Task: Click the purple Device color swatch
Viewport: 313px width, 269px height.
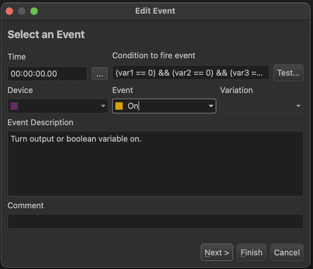Action: pos(14,106)
